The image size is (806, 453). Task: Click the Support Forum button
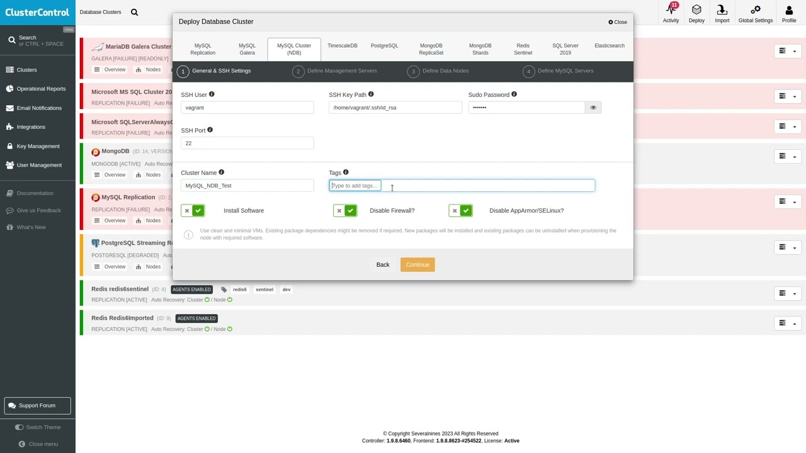tap(37, 406)
